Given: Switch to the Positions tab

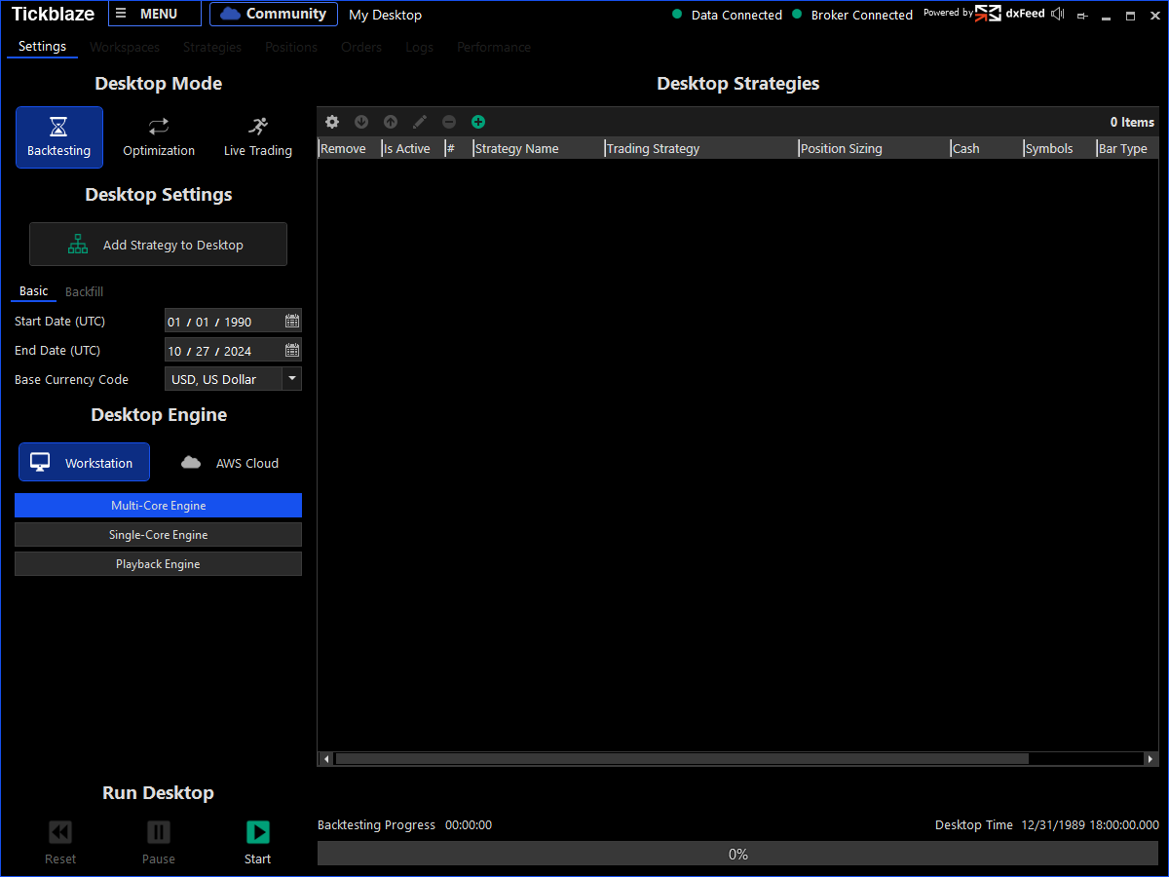Looking at the screenshot, I should (291, 47).
